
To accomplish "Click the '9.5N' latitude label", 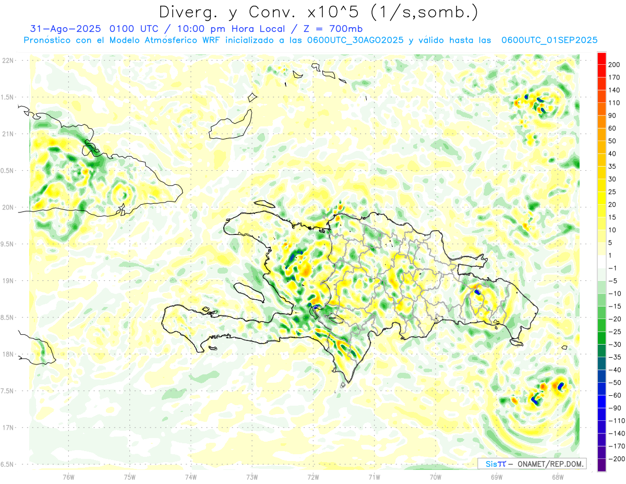I will point(7,244).
